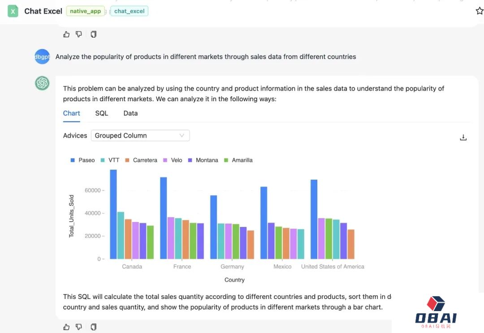This screenshot has height=333, width=484.
Task: Open the Grouped Column advice dropdown
Action: 140,136
